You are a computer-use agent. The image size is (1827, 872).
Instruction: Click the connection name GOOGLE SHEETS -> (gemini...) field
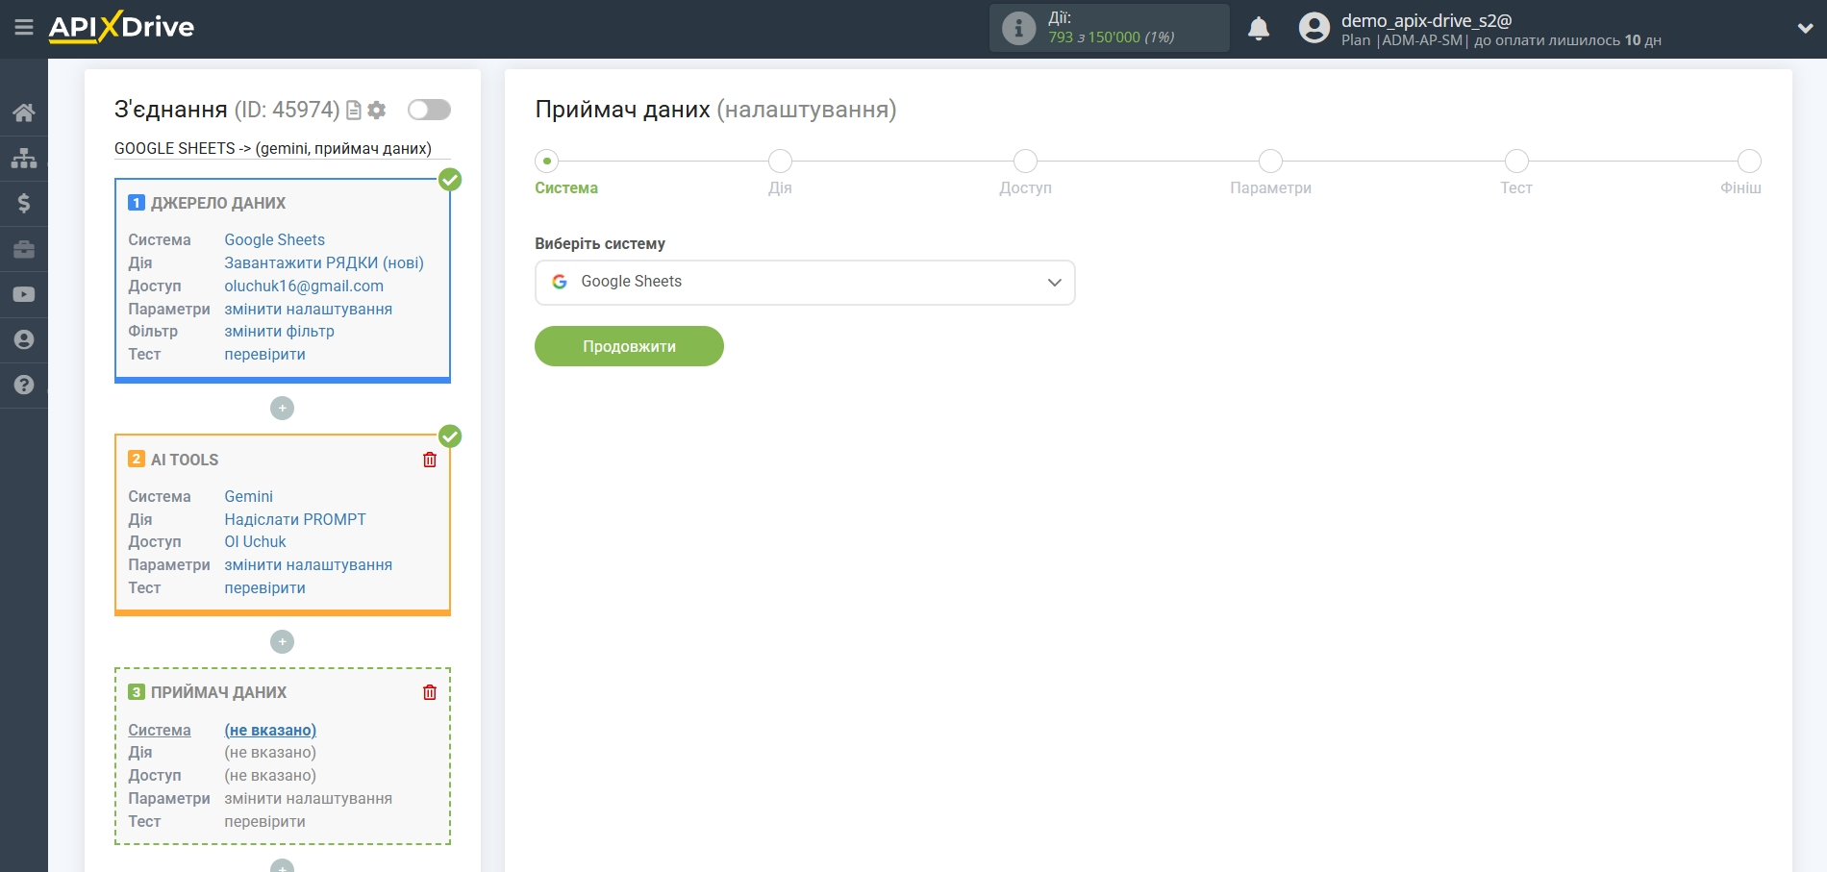point(282,148)
